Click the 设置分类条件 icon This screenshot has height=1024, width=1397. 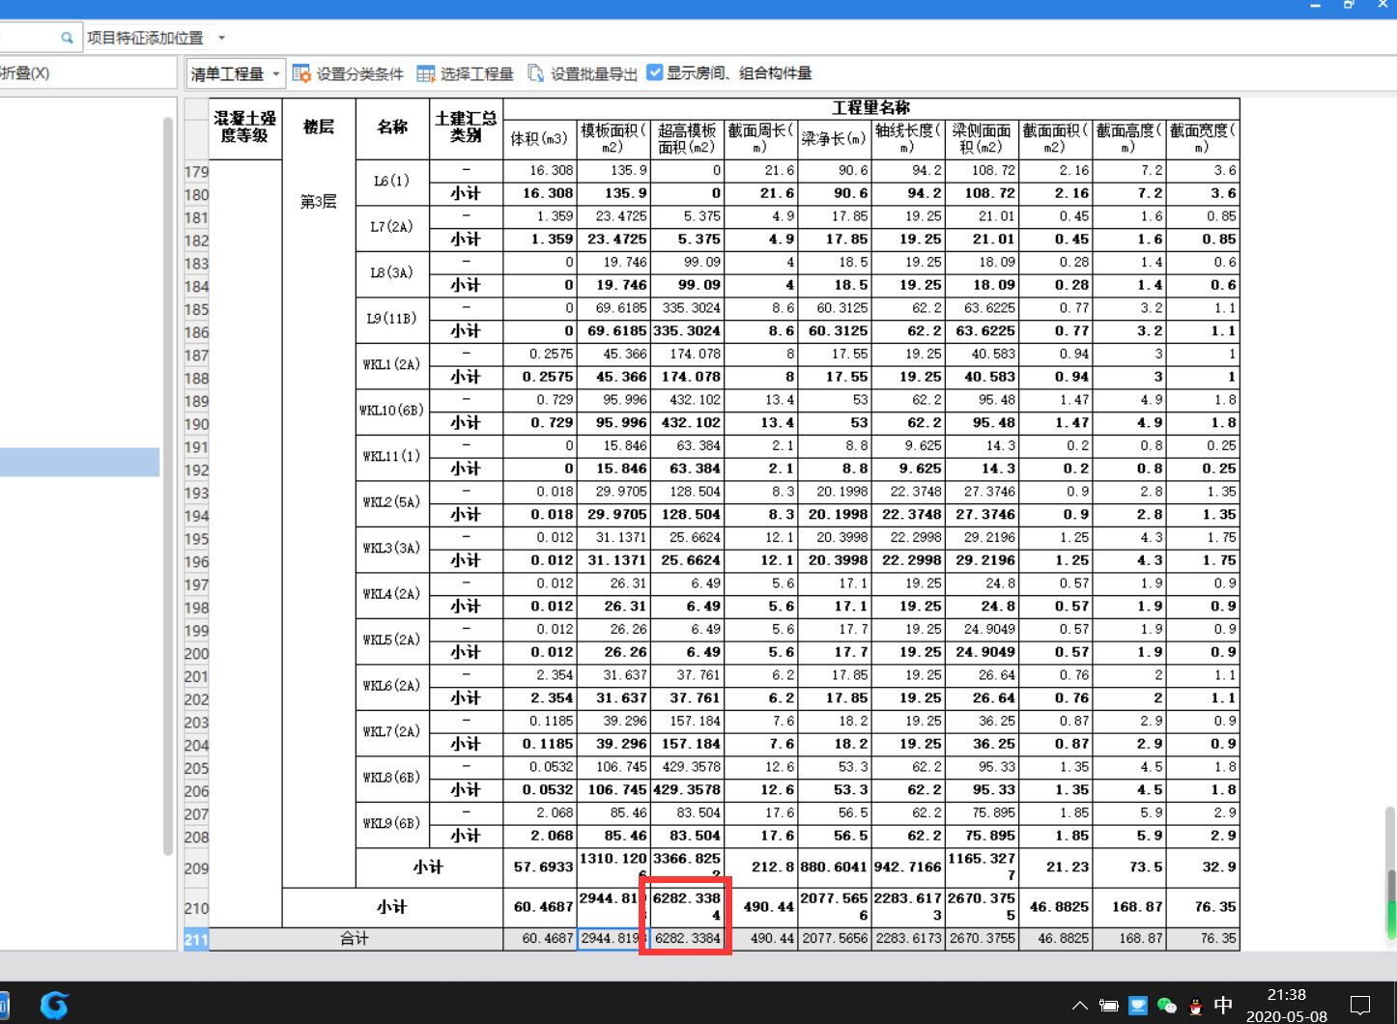301,73
